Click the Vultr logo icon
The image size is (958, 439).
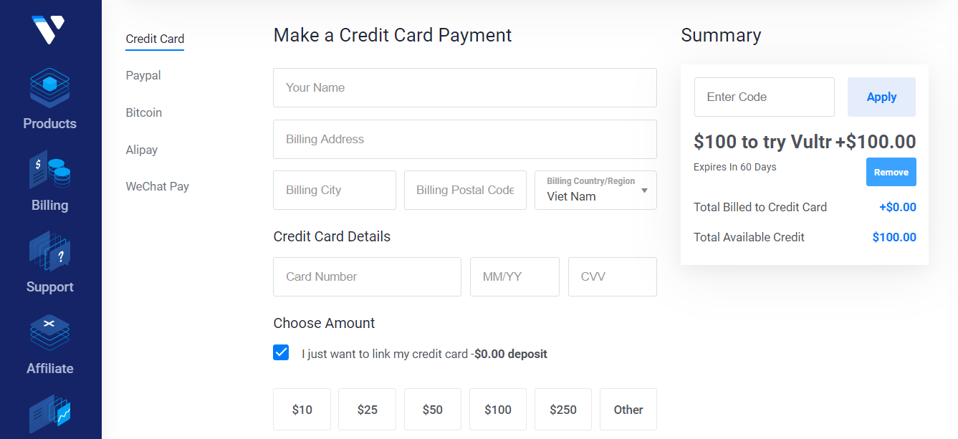point(49,29)
